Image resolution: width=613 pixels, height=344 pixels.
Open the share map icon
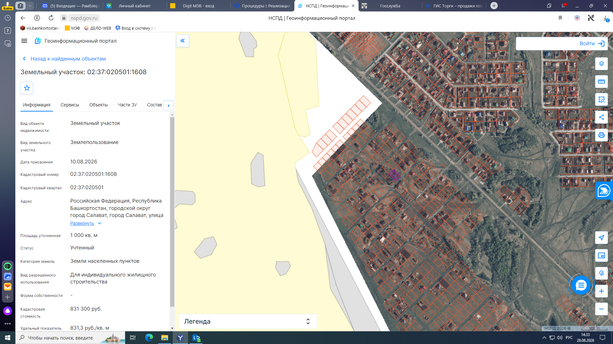pyautogui.click(x=601, y=117)
